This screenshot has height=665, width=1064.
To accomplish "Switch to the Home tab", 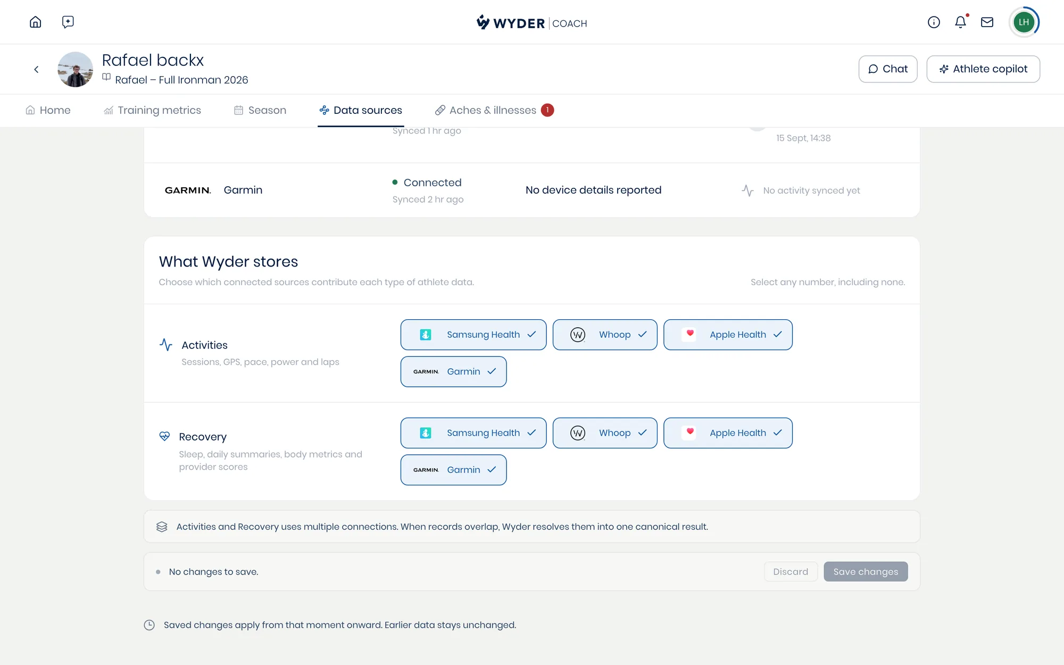I will (x=48, y=110).
